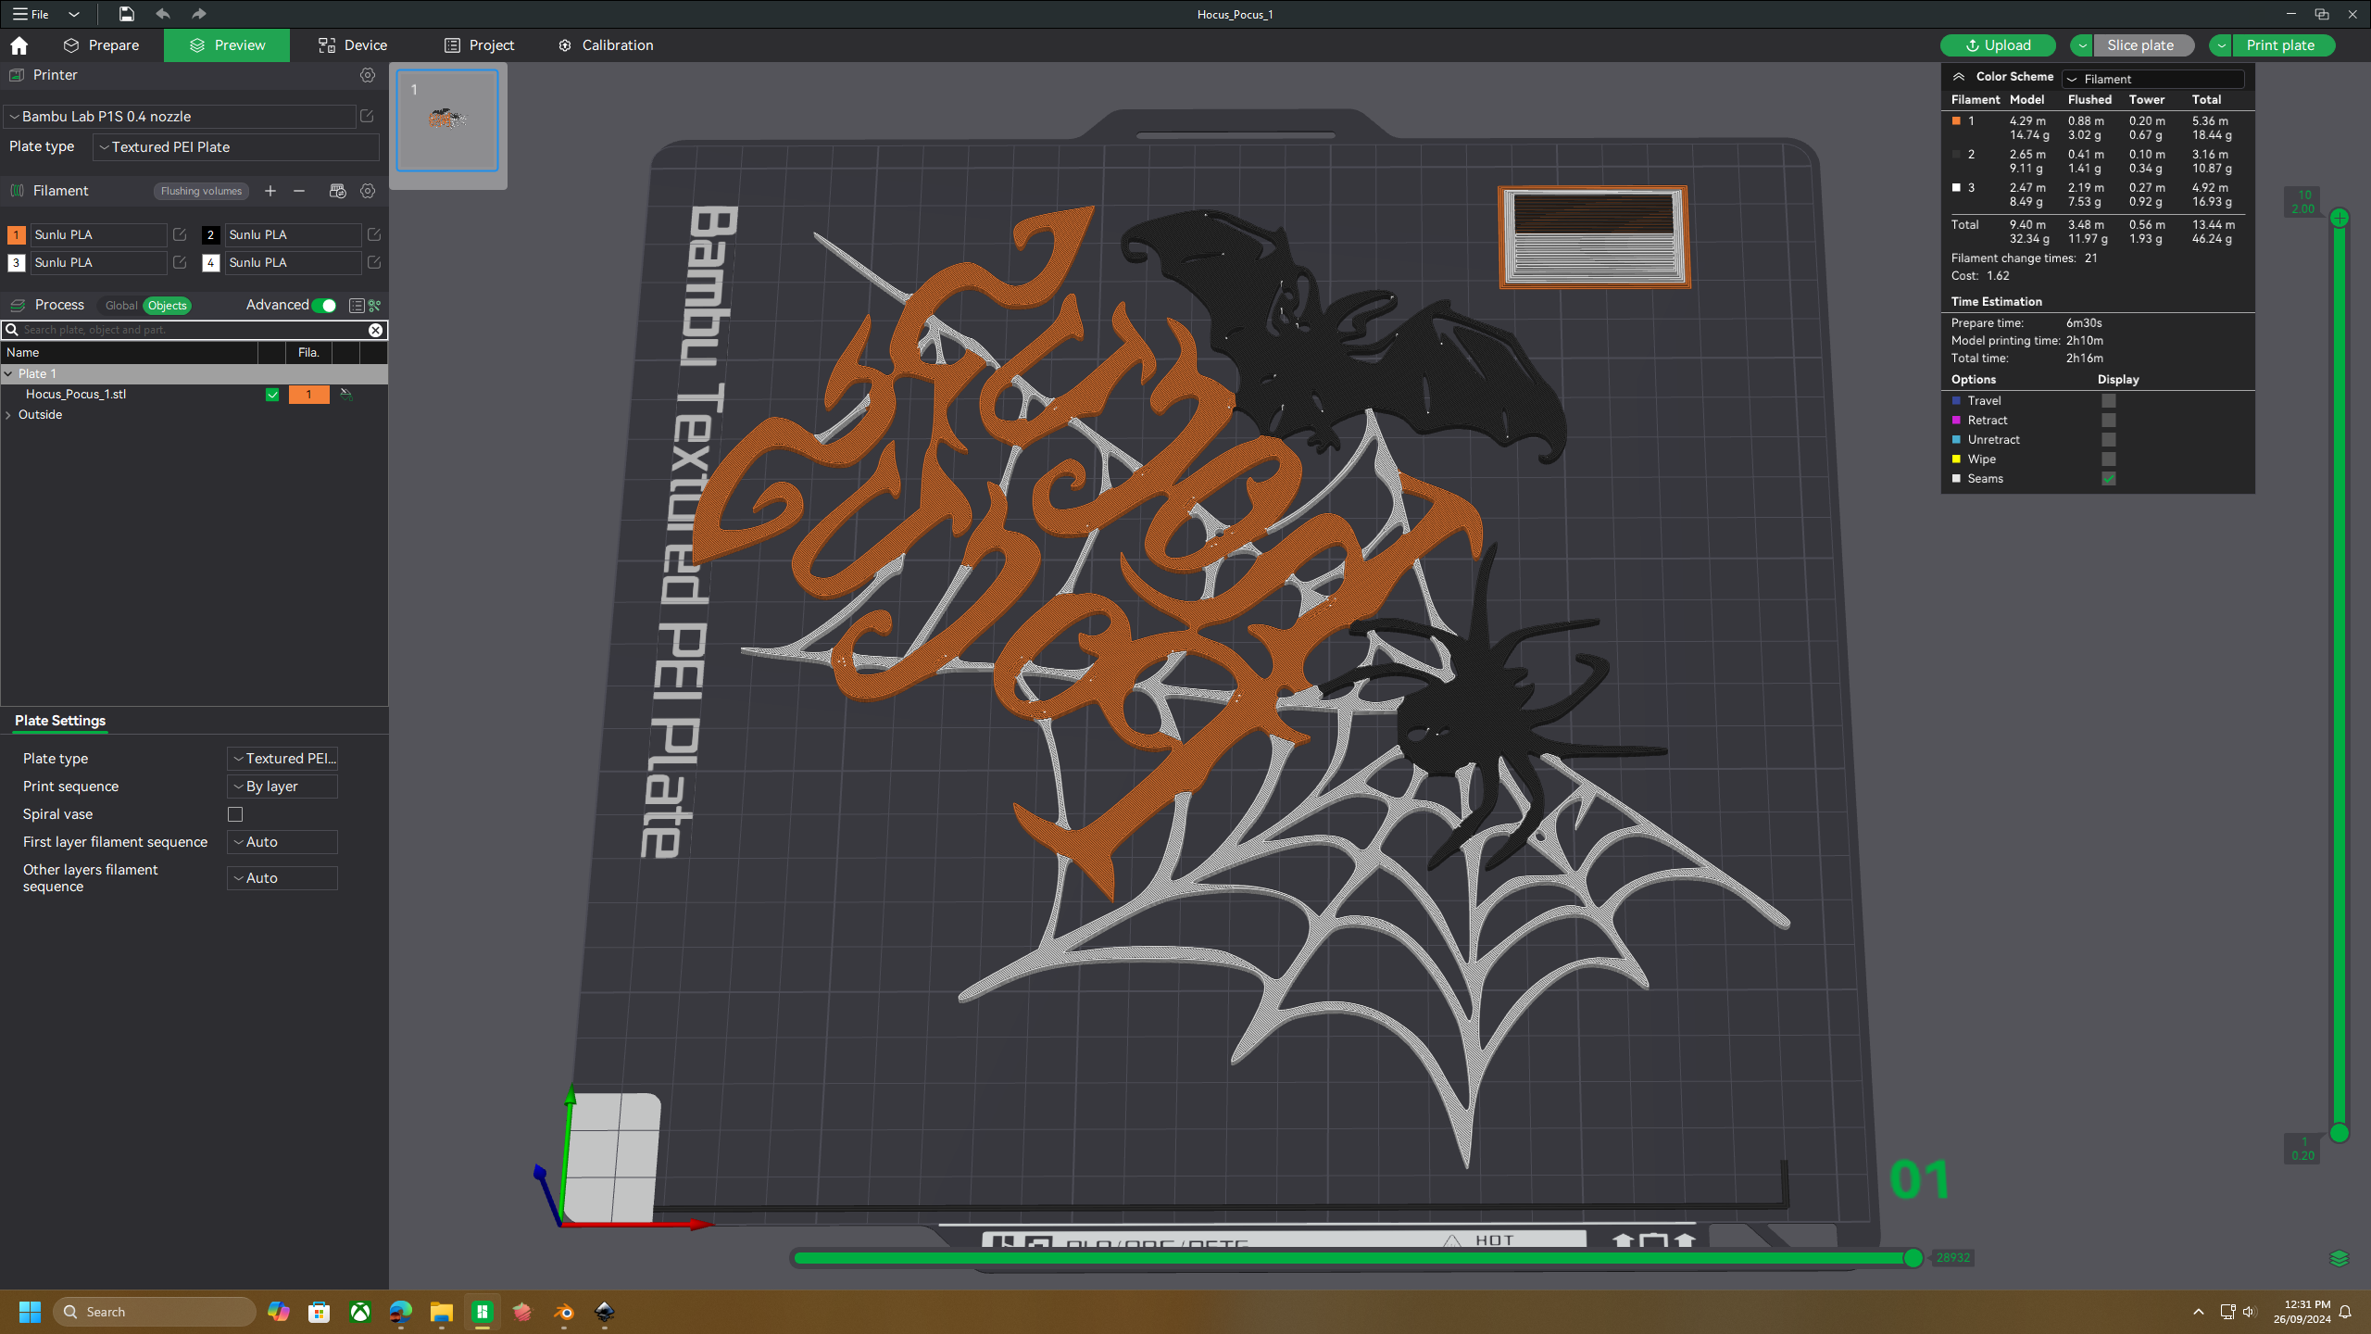Screen dimensions: 2371x1334
Task: Open the printer preset dropdown
Action: pyautogui.click(x=181, y=116)
